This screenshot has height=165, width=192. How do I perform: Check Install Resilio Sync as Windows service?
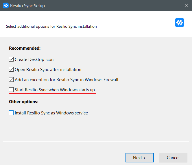11,113
